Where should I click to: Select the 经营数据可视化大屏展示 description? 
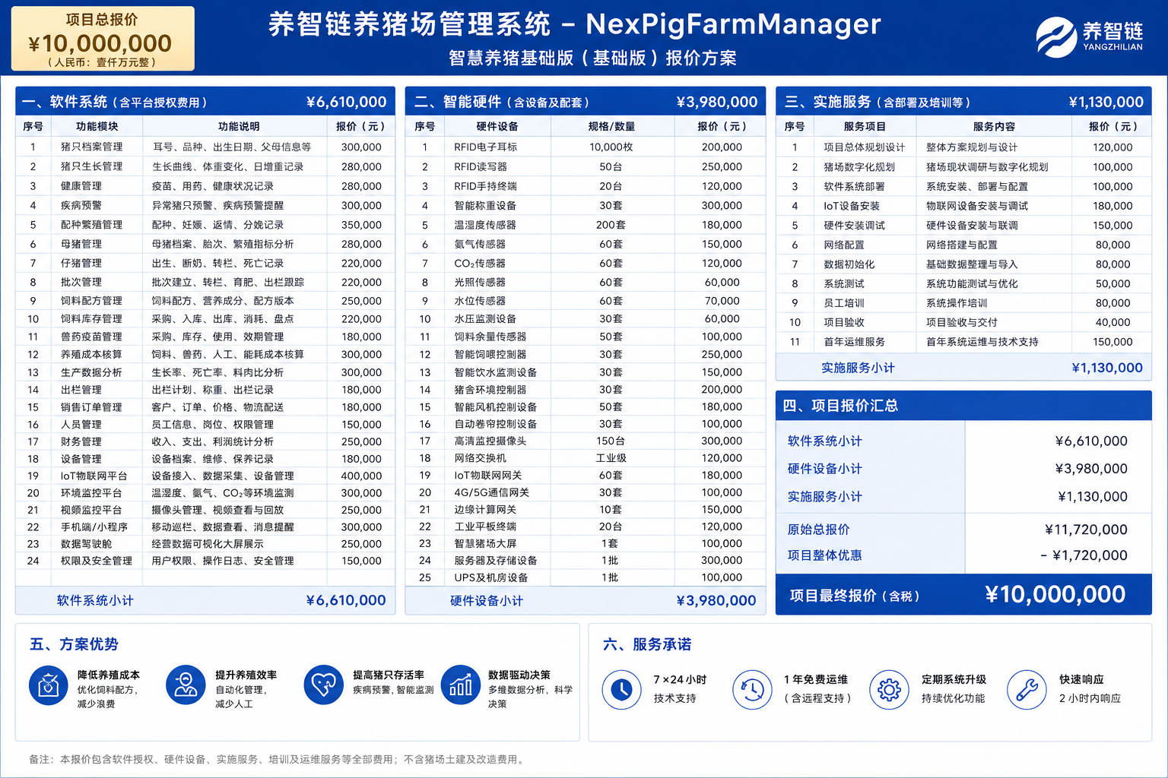point(208,544)
